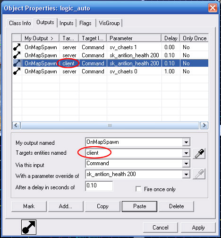This screenshot has width=221, height=238.
Task: Switch to the Inputs tab
Action: pos(67,23)
